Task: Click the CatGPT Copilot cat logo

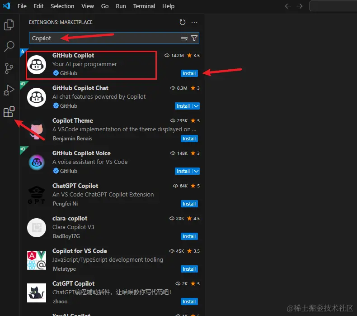Action: (37, 293)
